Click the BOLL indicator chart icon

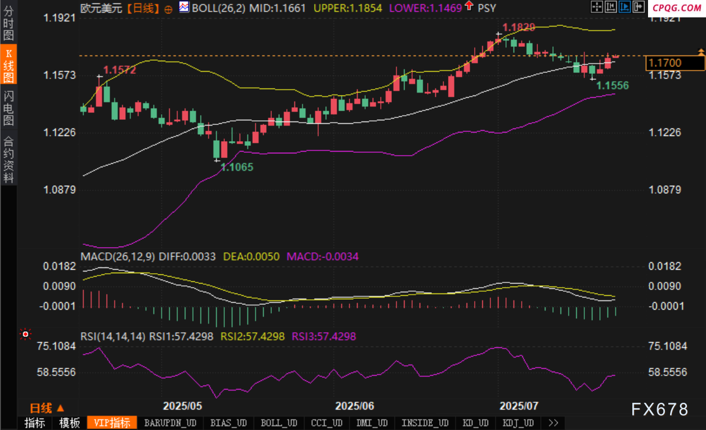184,8
